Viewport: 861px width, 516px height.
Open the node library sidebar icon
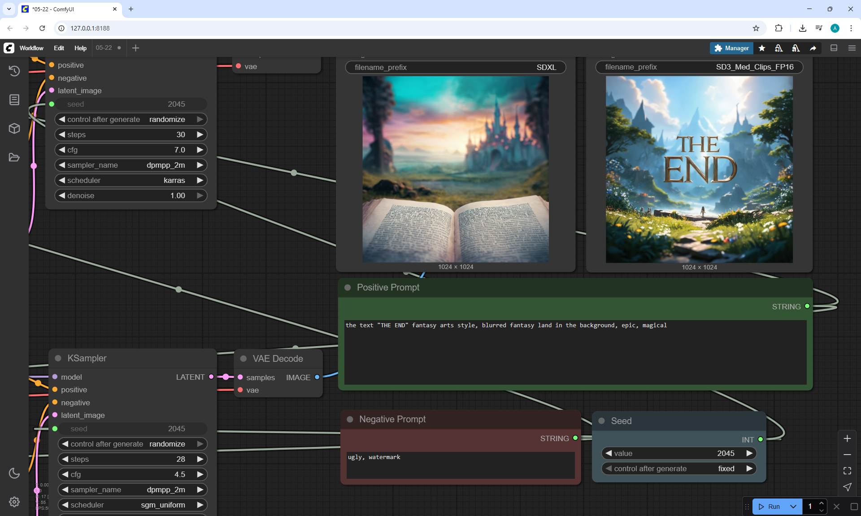(14, 100)
